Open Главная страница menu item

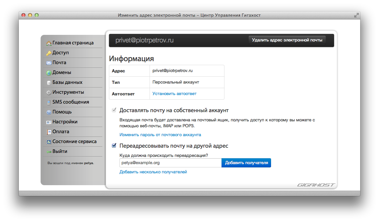pos(73,43)
